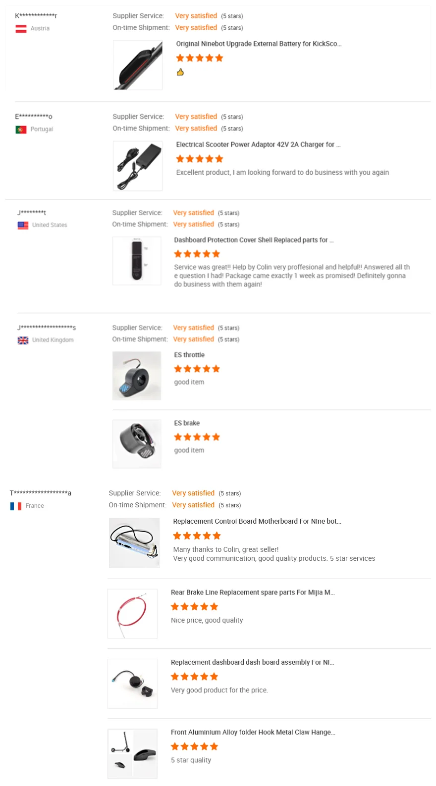
Task: Open the Ninebot external battery product thumbnail
Action: 138,65
